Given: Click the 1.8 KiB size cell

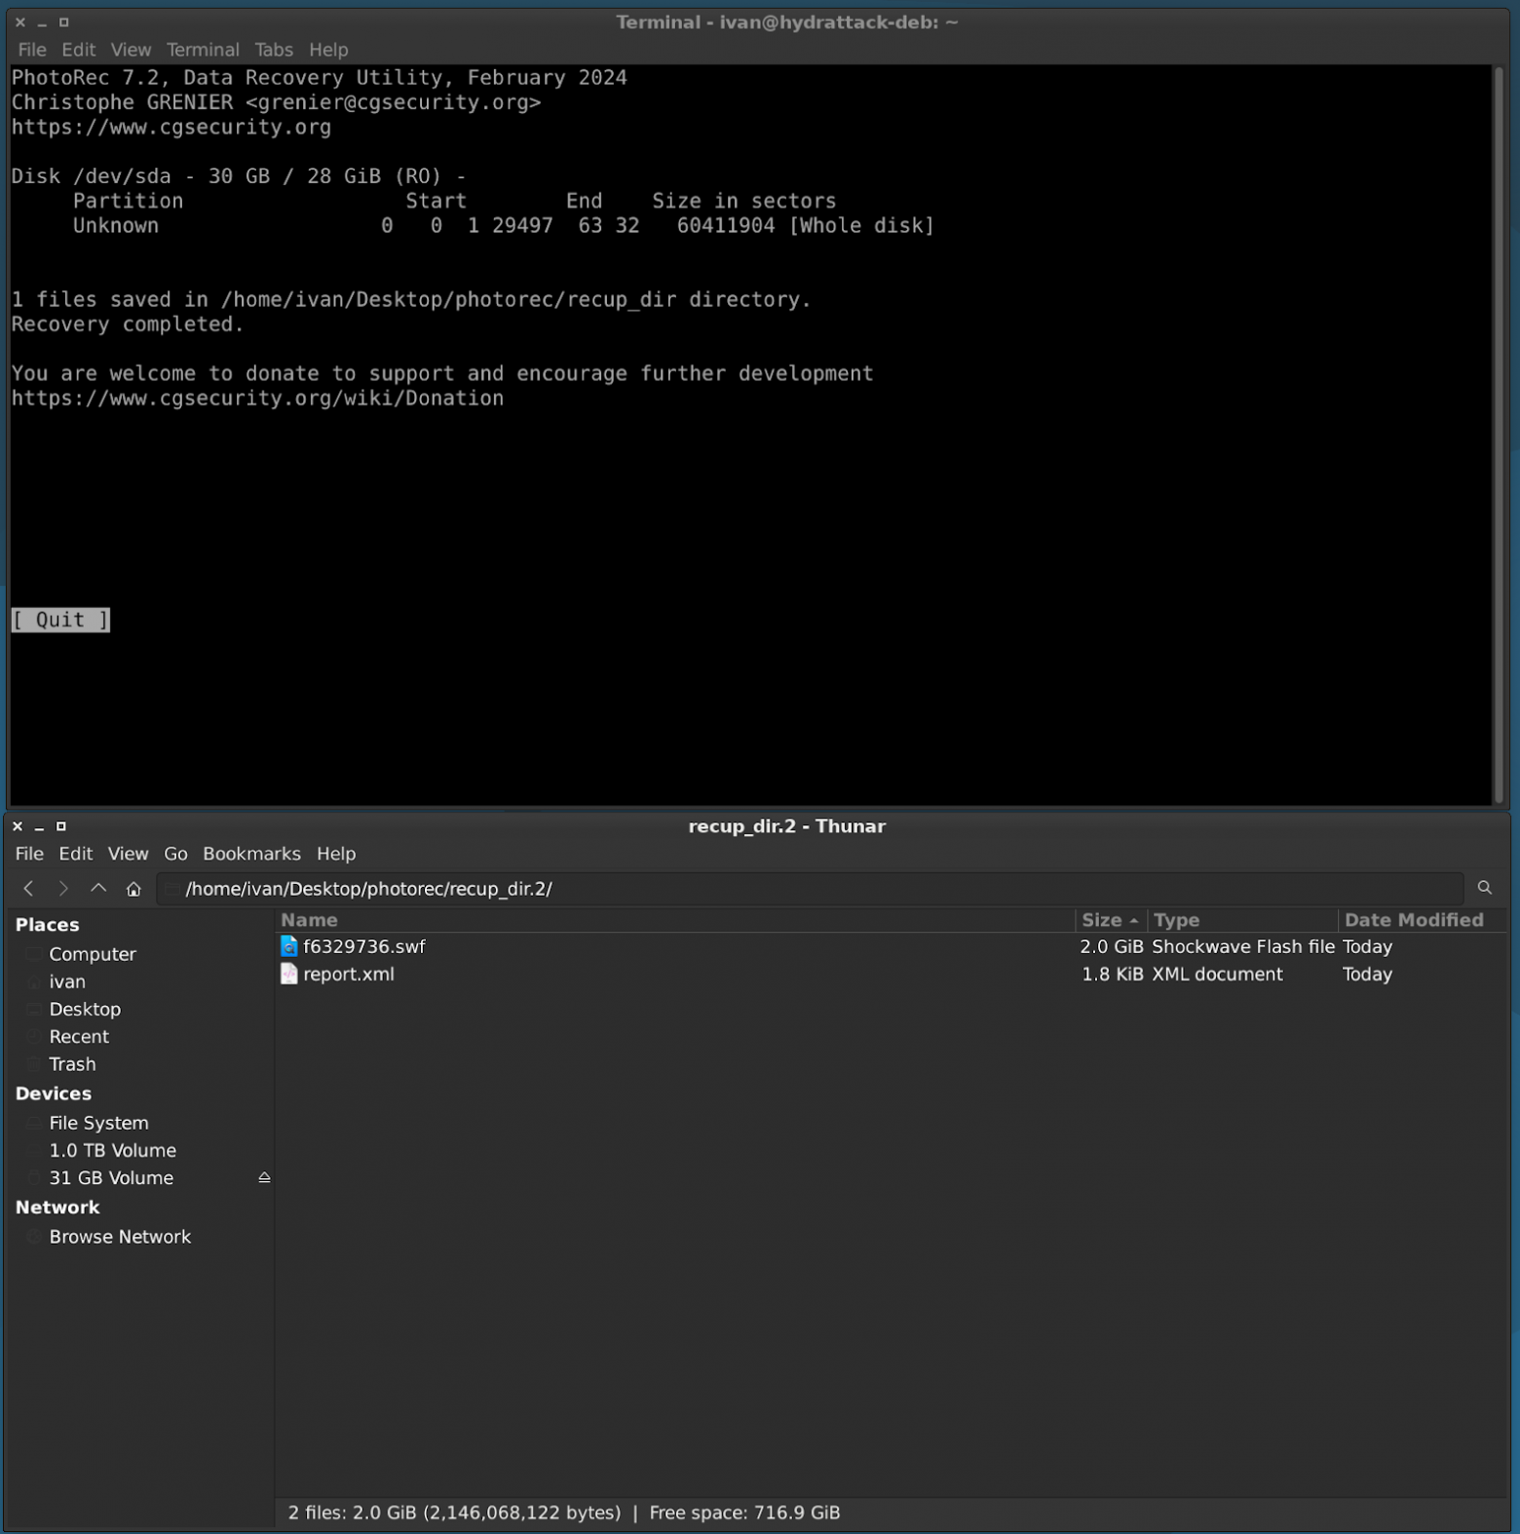Looking at the screenshot, I should [1113, 974].
